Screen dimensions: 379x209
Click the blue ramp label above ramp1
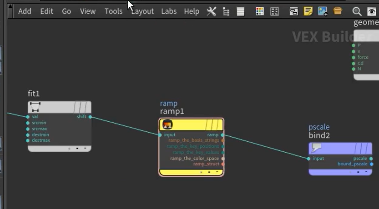tap(169, 104)
